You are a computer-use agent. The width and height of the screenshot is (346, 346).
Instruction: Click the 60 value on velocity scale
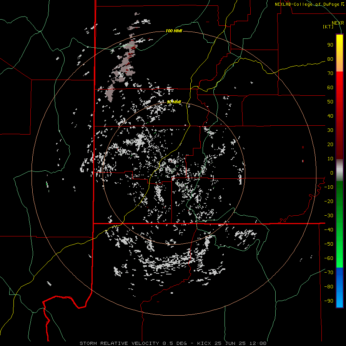click(330, 88)
